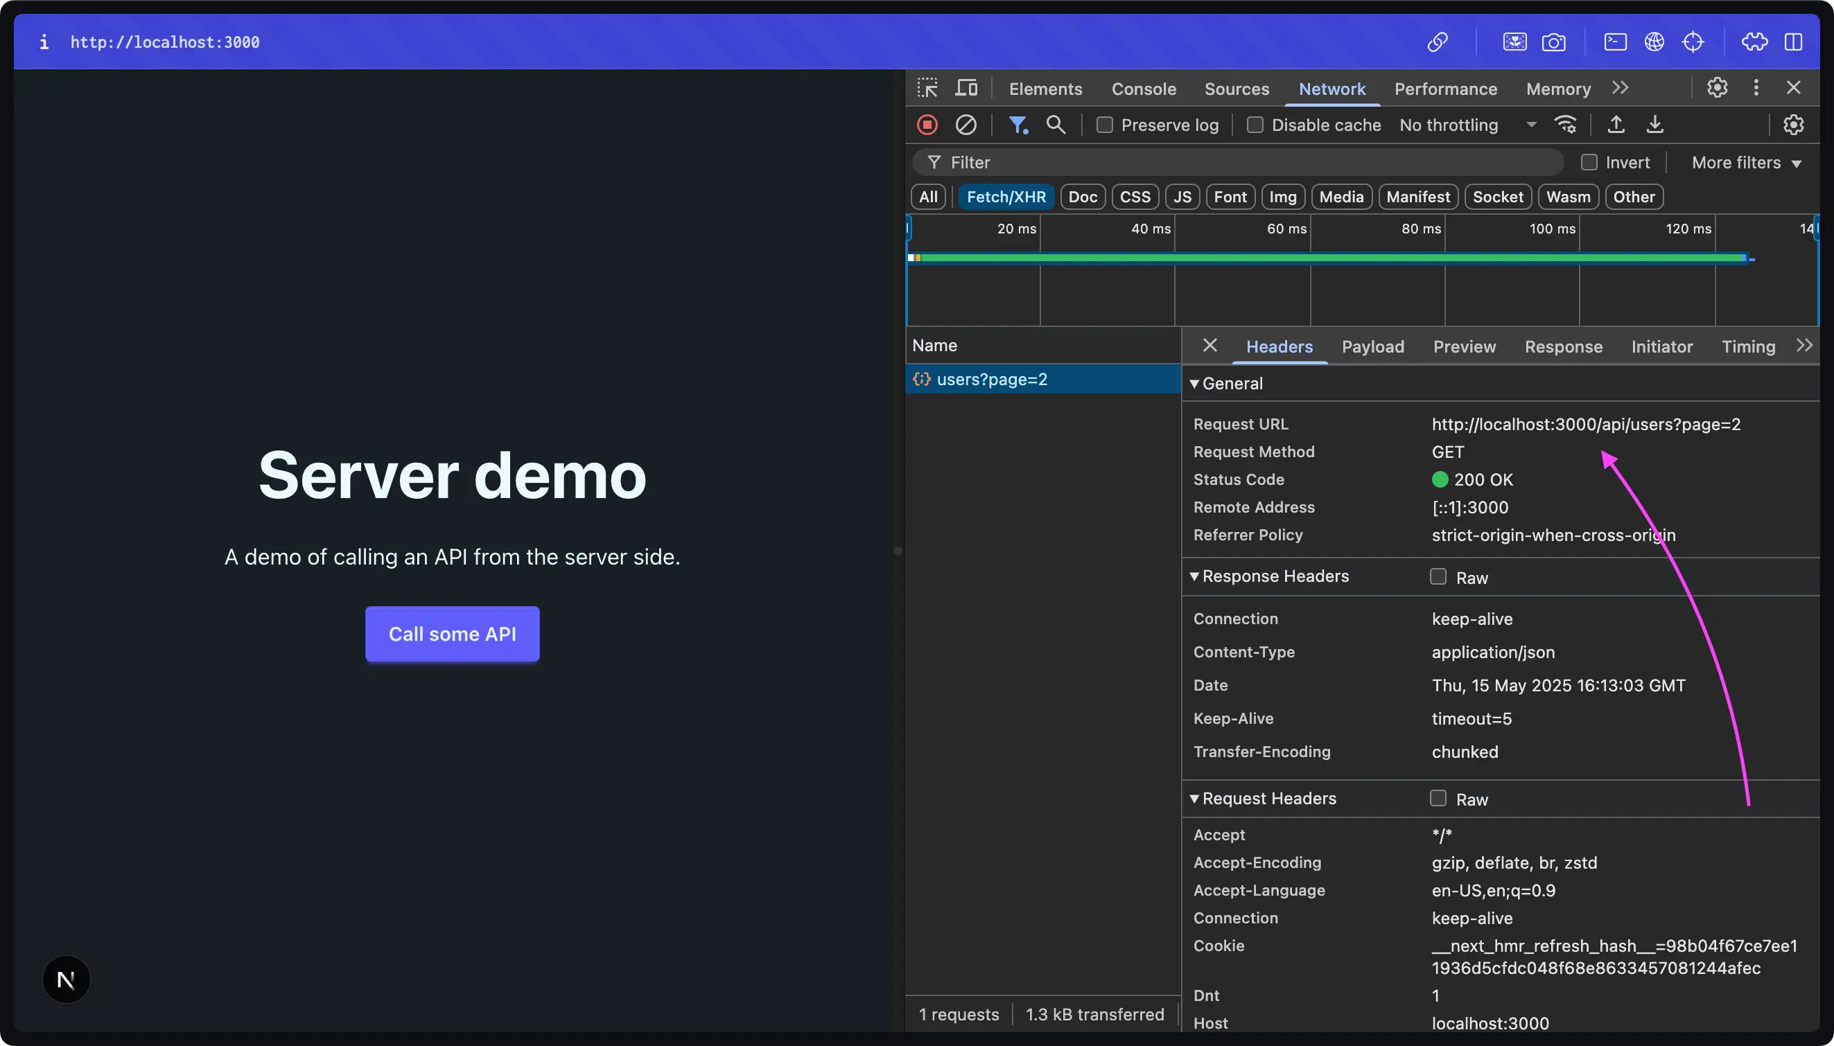Viewport: 1834px width, 1046px height.
Task: Open the More filters dropdown
Action: pos(1747,162)
